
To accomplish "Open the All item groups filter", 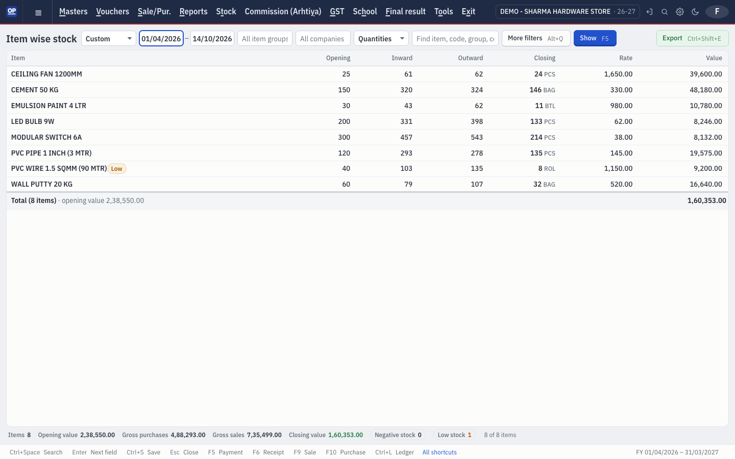I will pos(265,39).
